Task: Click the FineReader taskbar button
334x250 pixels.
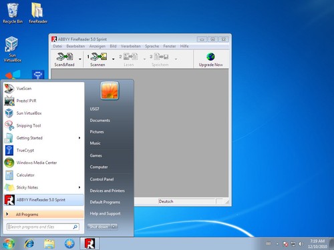Action: click(x=90, y=243)
